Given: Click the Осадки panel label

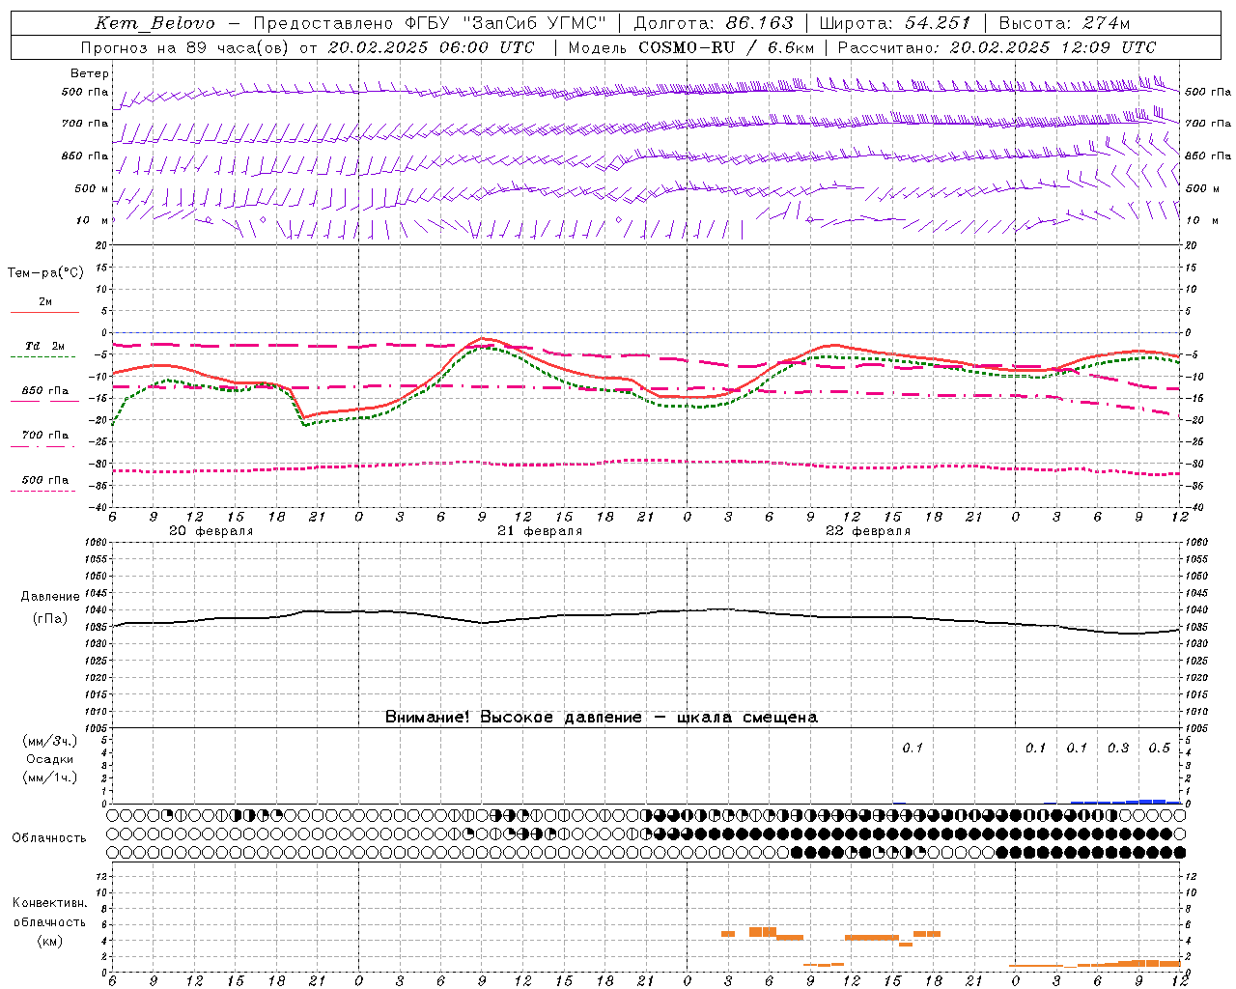Looking at the screenshot, I should tap(49, 759).
